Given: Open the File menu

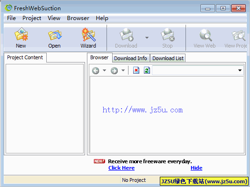Looking at the screenshot, I should (11, 18).
